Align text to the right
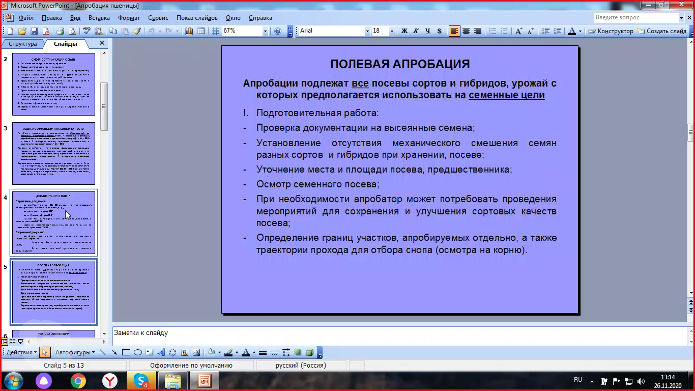695x391 pixels. pos(478,31)
